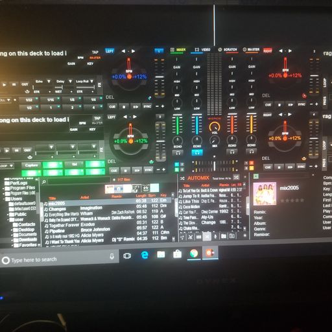Click the red vinyl-mode icon on the top-right deck
This screenshot has width=332, height=332.
[304, 96]
